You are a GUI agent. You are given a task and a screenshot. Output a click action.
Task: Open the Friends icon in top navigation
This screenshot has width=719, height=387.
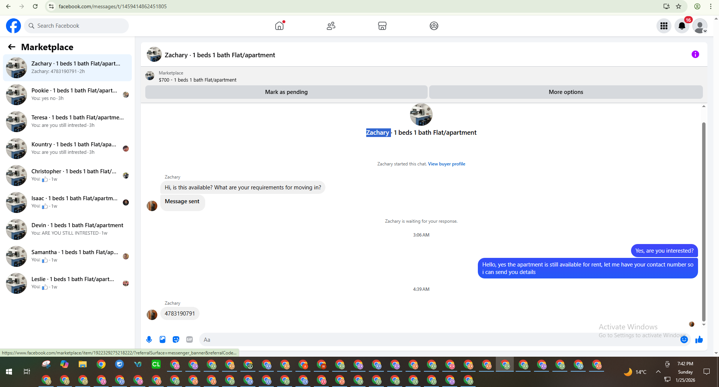click(x=331, y=26)
